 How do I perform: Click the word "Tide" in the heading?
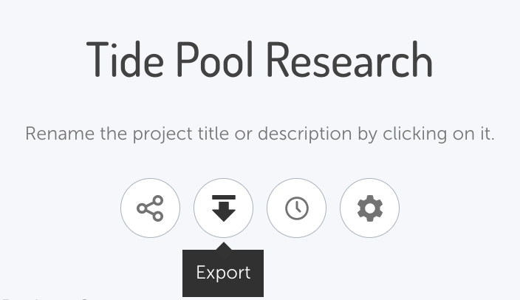coord(123,60)
